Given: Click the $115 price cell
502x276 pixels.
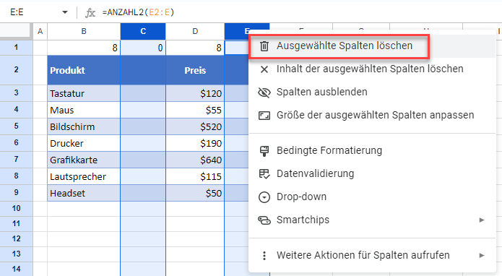Looking at the screenshot, I should pos(195,176).
